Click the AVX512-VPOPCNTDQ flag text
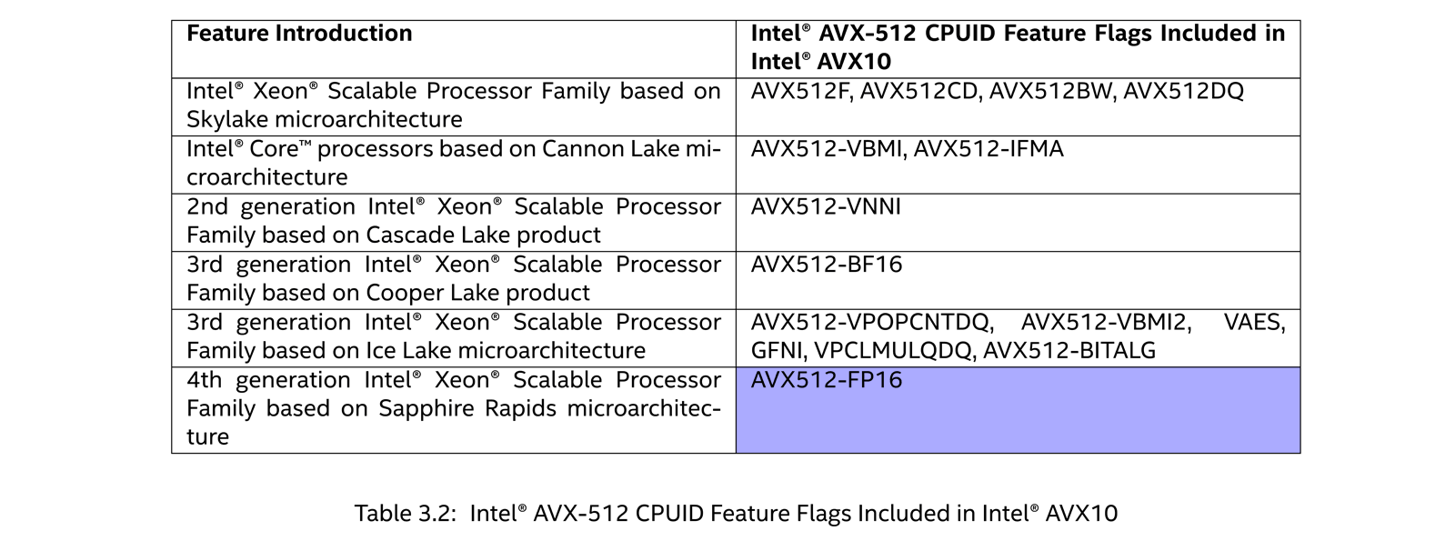This screenshot has width=1455, height=541. 869,323
